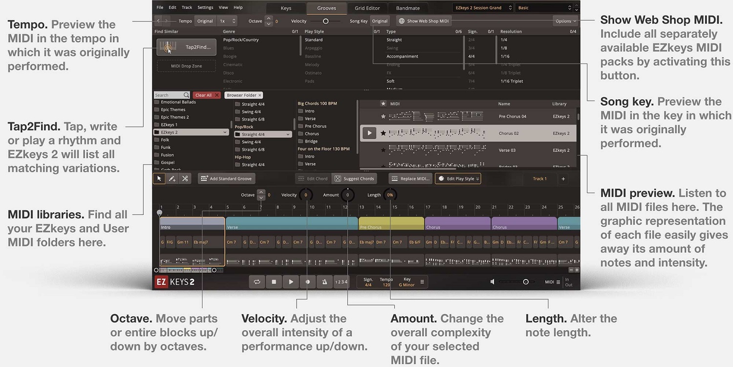733x367 pixels.
Task: Select the Pre Chorus block in timeline
Action: [391, 224]
